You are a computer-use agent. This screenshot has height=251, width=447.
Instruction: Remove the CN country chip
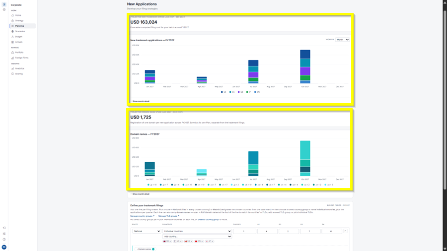tap(202, 241)
